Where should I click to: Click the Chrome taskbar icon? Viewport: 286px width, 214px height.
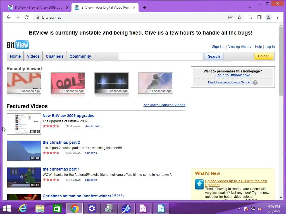pyautogui.click(x=74, y=208)
